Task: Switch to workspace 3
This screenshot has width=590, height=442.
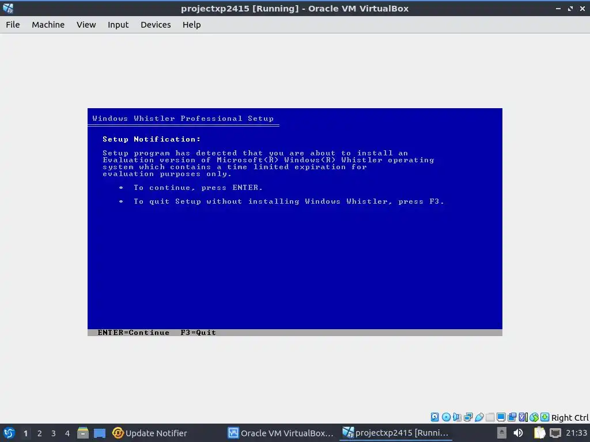Action: tap(54, 433)
